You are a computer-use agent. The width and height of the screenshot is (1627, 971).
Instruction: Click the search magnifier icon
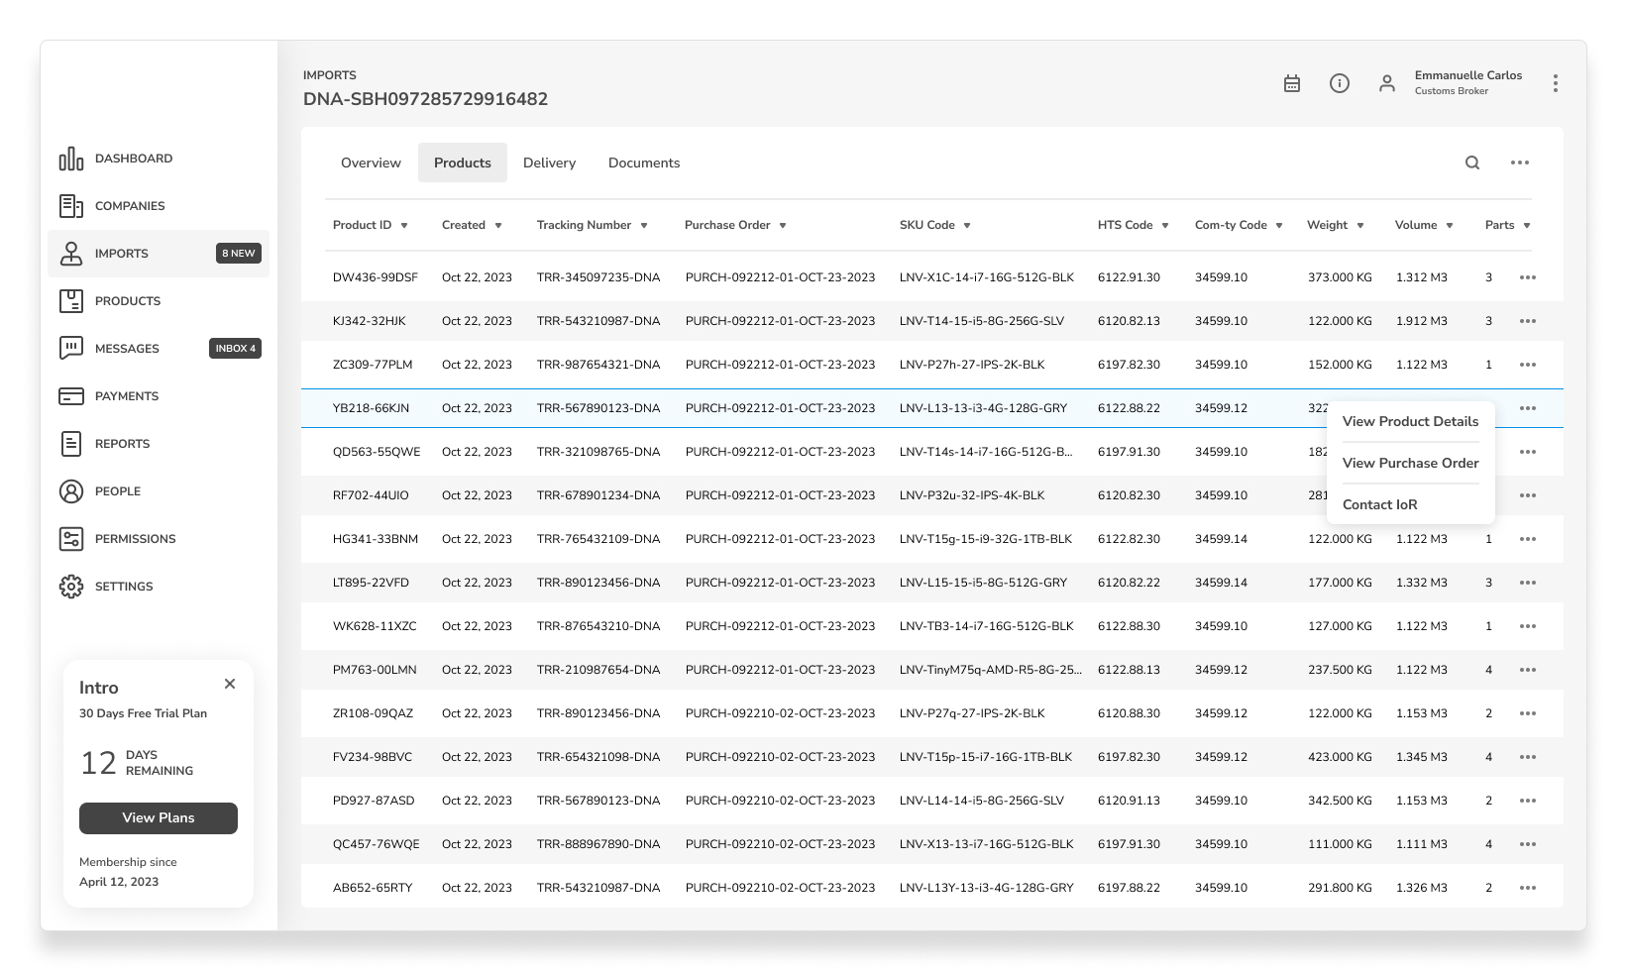tap(1472, 162)
